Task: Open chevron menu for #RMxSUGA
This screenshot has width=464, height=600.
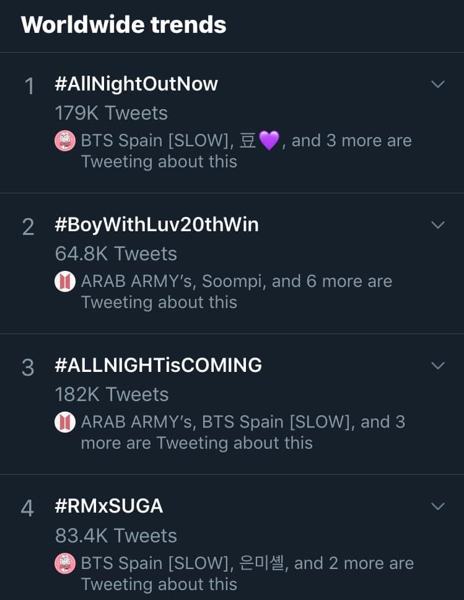Action: [x=438, y=506]
